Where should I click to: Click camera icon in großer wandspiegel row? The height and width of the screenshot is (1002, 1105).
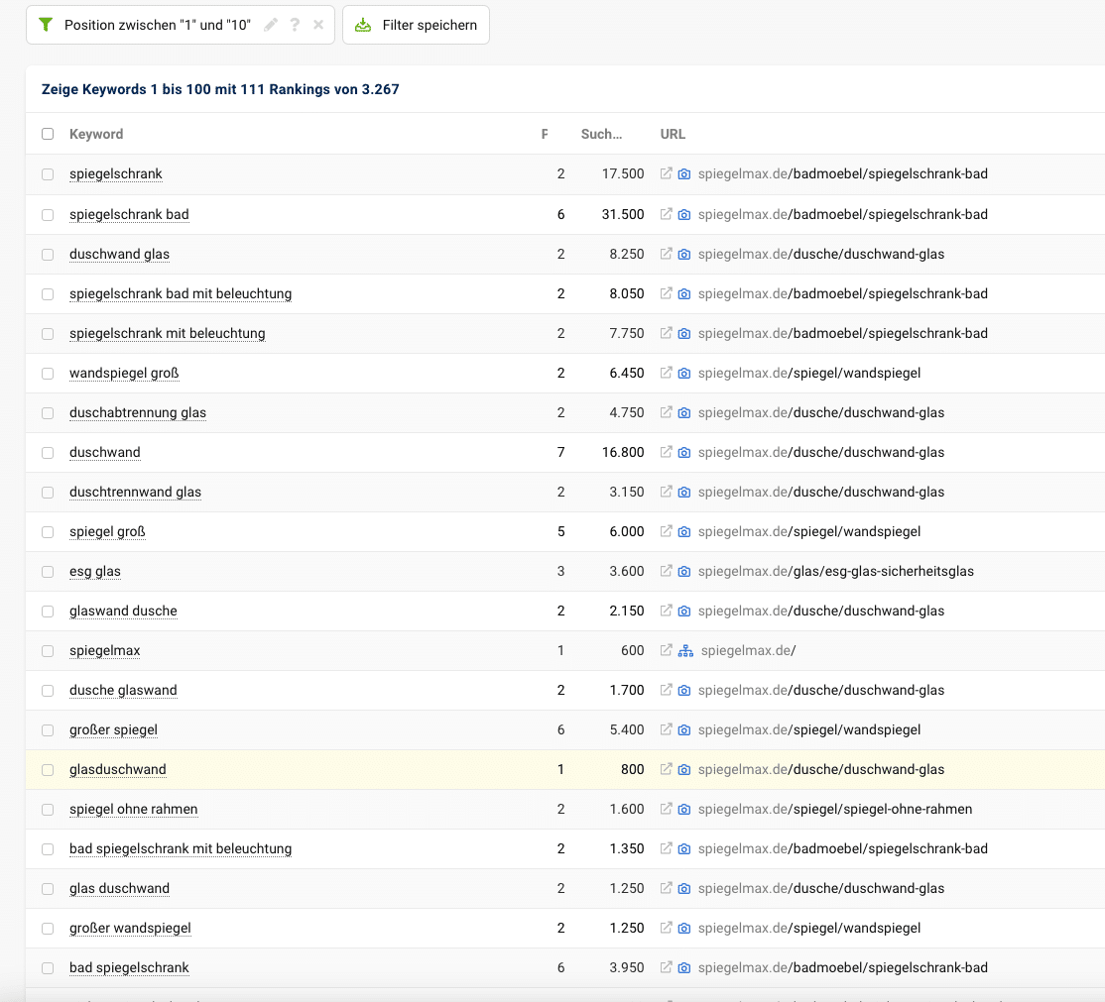click(684, 928)
